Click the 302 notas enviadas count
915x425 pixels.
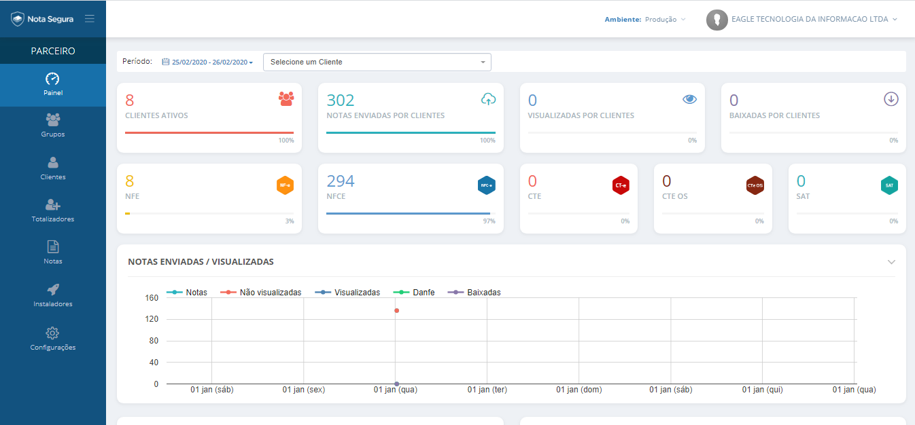341,100
